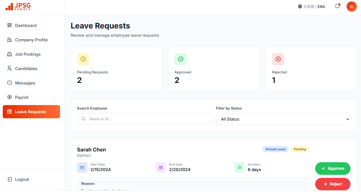
Task: Click the Candidates people icon
Action: [x=10, y=68]
